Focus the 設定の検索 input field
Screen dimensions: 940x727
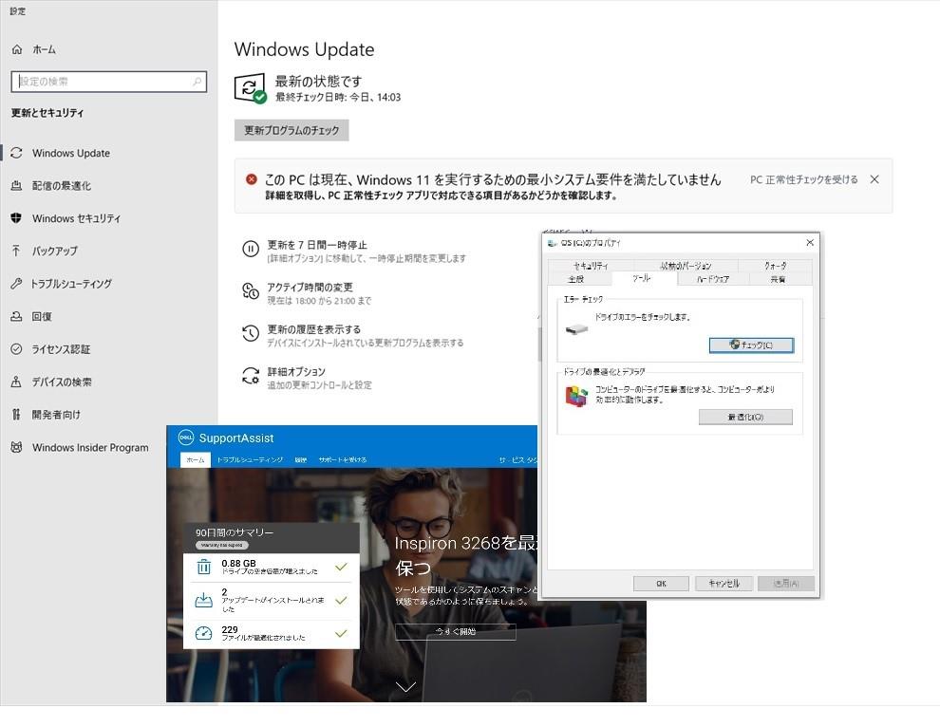108,82
